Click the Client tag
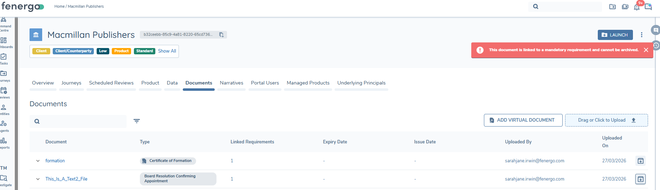660x190 pixels. pyautogui.click(x=41, y=51)
